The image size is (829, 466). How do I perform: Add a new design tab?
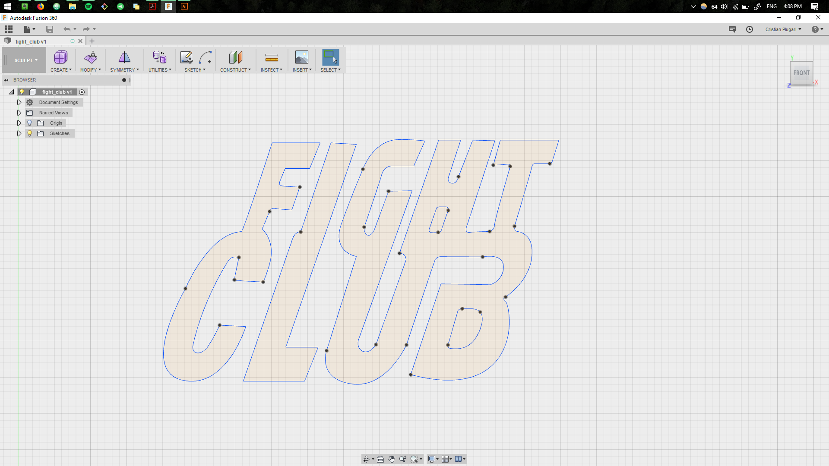pyautogui.click(x=92, y=41)
